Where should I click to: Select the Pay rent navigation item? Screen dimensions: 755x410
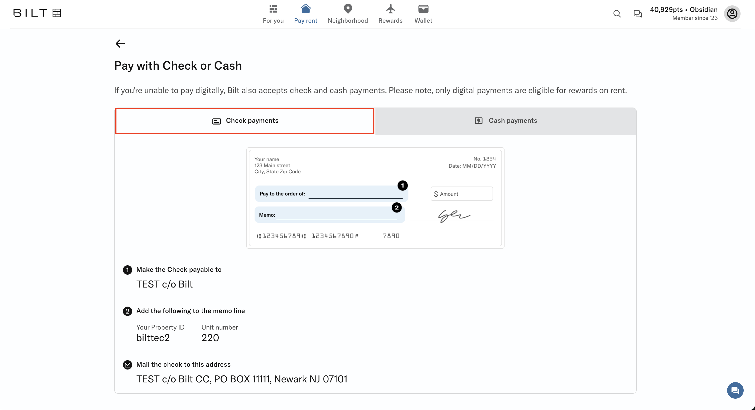[306, 14]
